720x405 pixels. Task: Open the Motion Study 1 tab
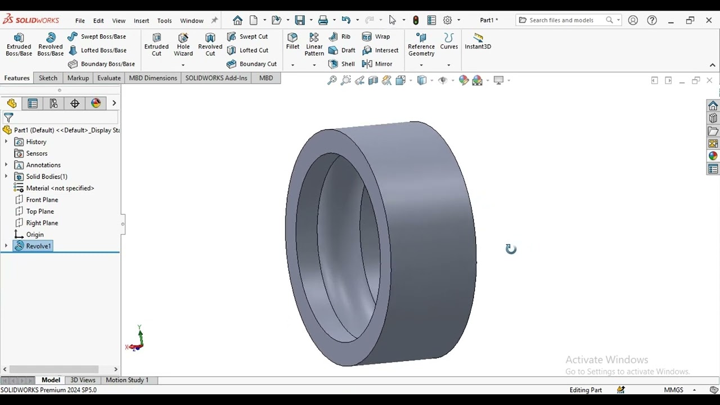click(127, 380)
